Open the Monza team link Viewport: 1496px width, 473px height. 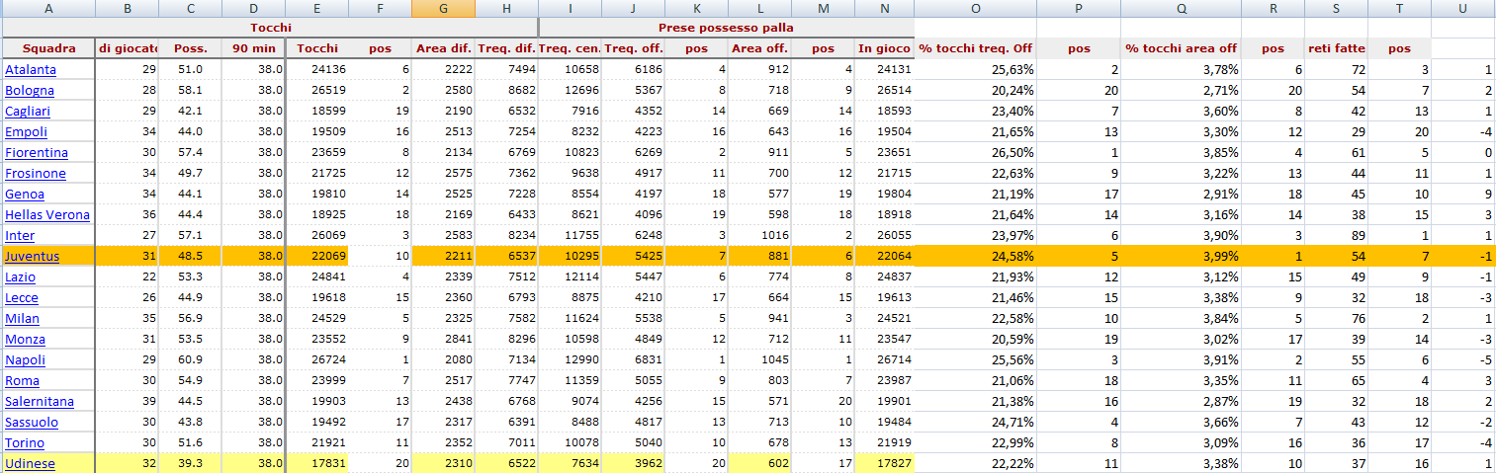point(25,339)
